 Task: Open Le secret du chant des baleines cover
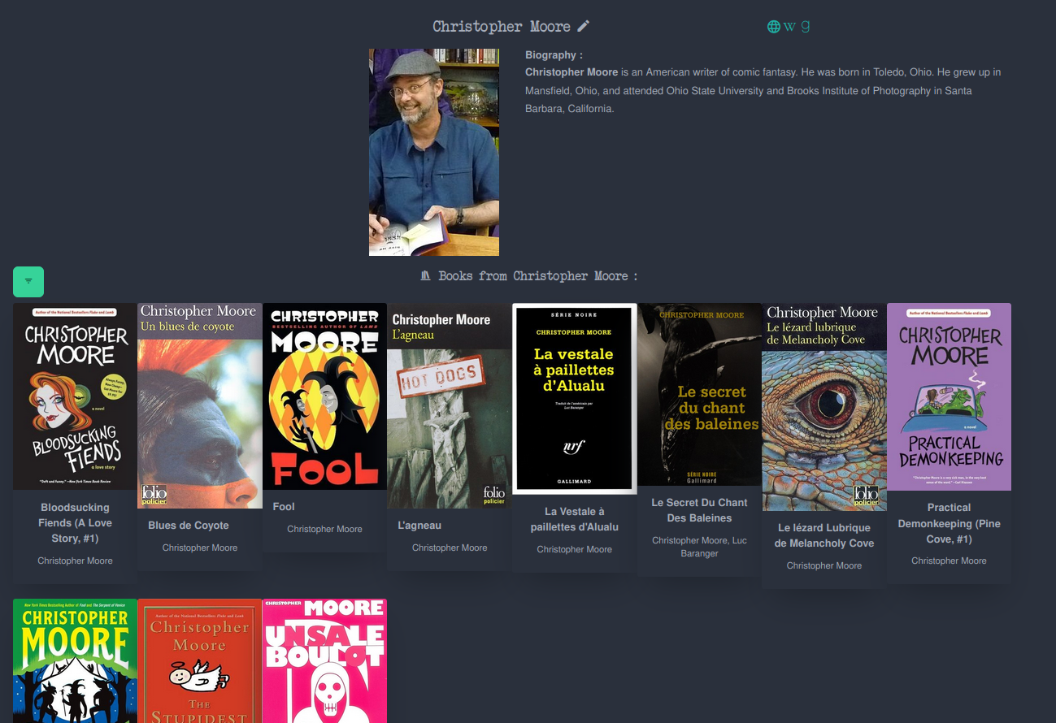(699, 394)
